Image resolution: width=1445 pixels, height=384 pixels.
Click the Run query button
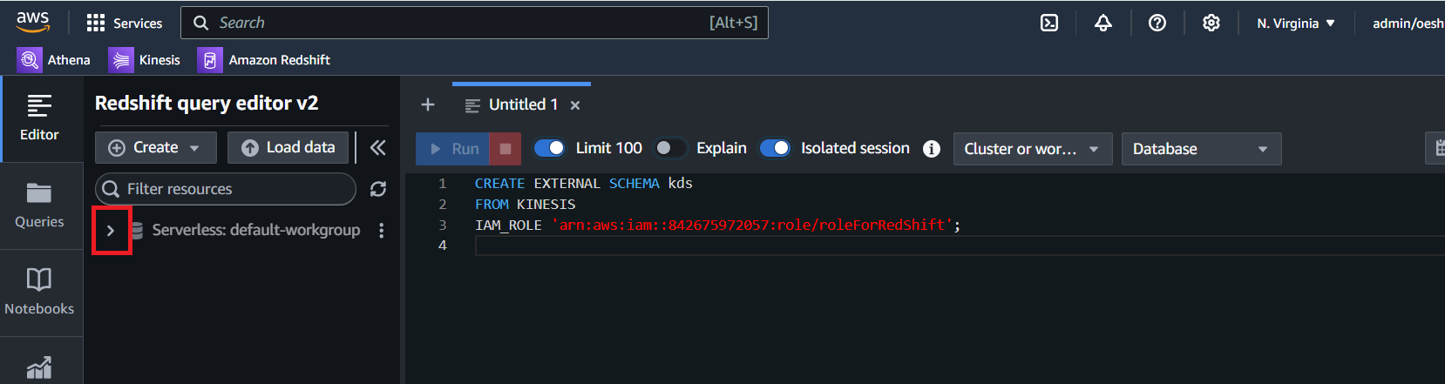click(453, 149)
